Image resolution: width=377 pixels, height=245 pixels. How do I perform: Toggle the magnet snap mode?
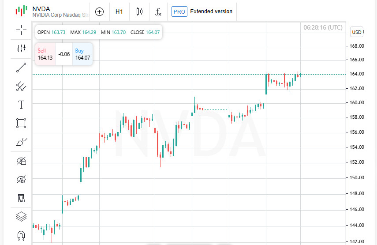click(21, 236)
